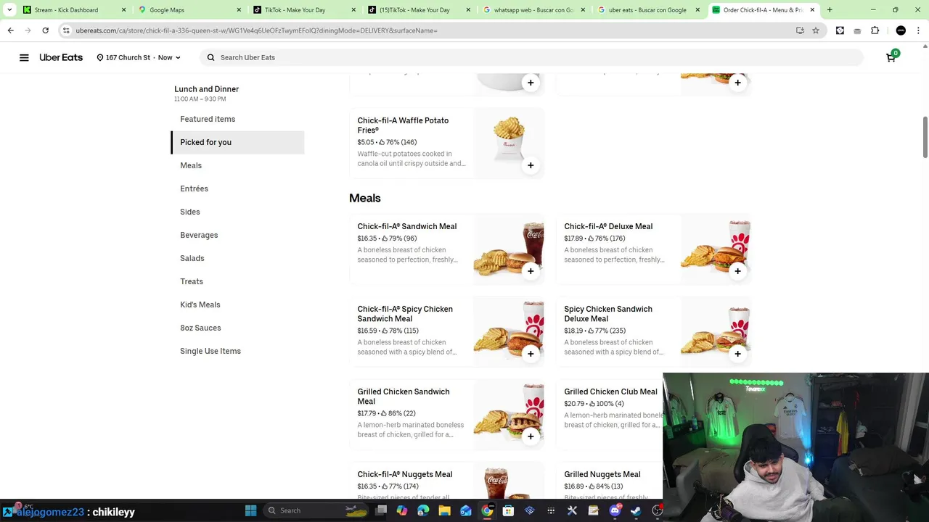The height and width of the screenshot is (522, 929).
Task: Jump to 8oz Sauces category
Action: 200,328
